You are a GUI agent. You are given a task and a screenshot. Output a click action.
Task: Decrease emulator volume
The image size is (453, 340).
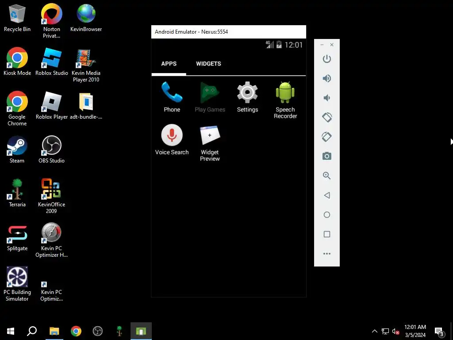pyautogui.click(x=327, y=98)
